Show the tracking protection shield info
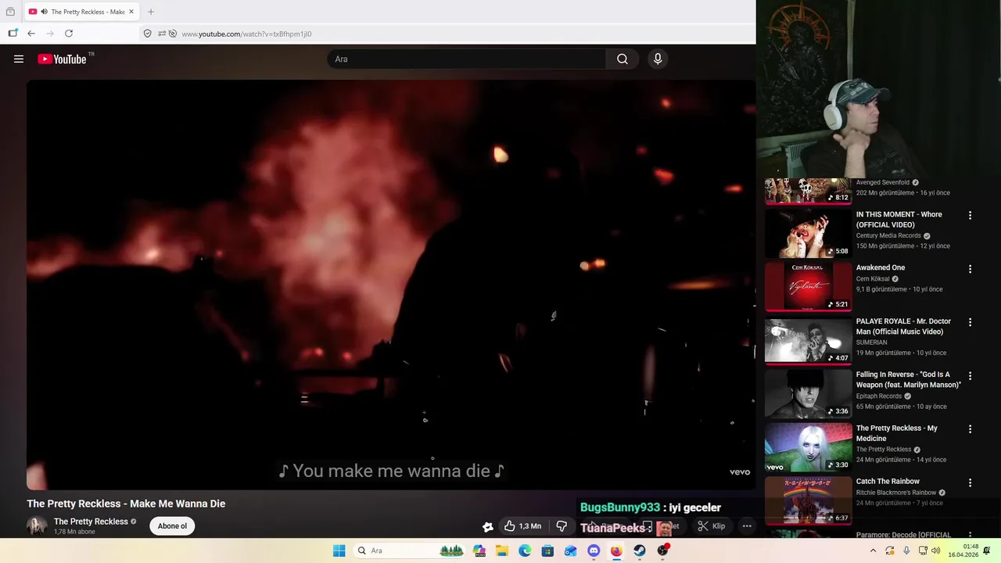The image size is (1001, 563). tap(148, 34)
